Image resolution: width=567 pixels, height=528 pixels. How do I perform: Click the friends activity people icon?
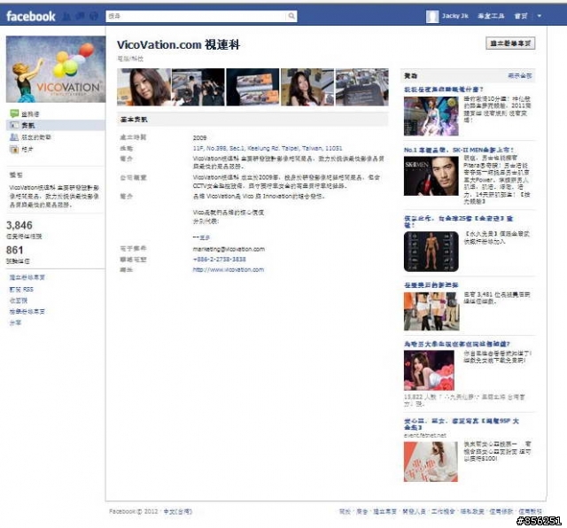point(14,137)
